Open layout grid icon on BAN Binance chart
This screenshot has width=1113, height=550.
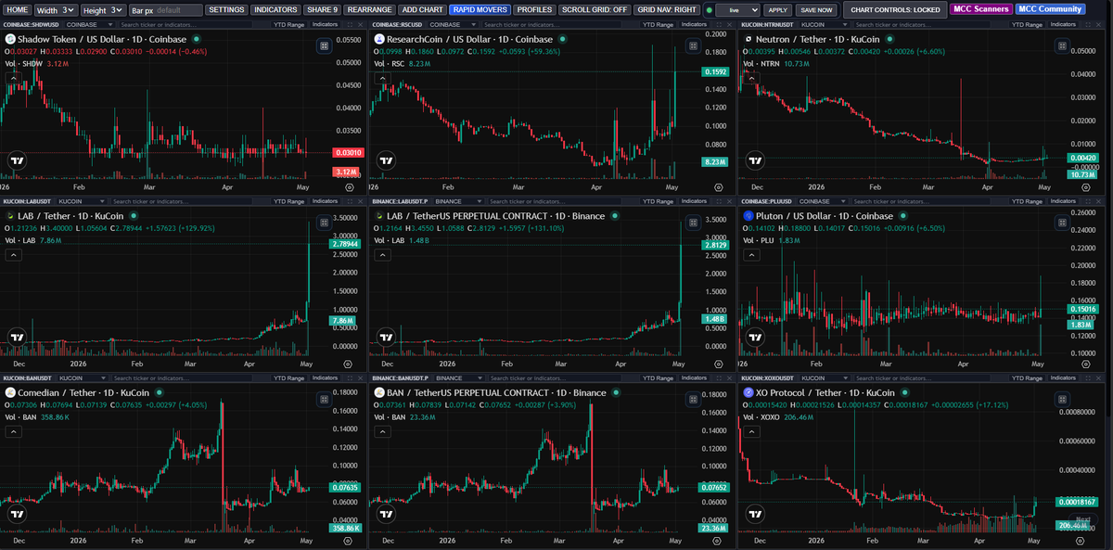[693, 398]
